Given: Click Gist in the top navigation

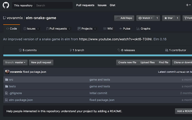Looking at the screenshot, I should click(x=112, y=5).
